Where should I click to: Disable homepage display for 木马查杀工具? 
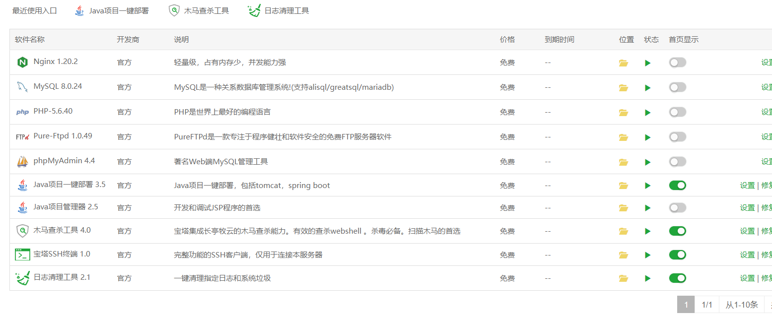point(678,231)
